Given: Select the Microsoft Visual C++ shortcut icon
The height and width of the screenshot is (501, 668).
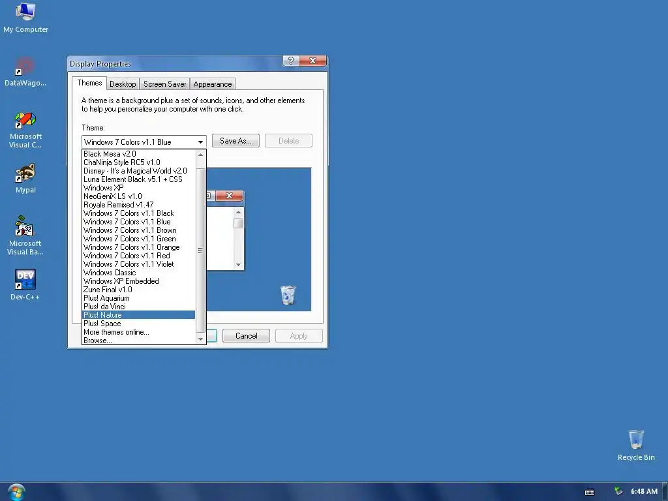Looking at the screenshot, I should click(x=25, y=130).
